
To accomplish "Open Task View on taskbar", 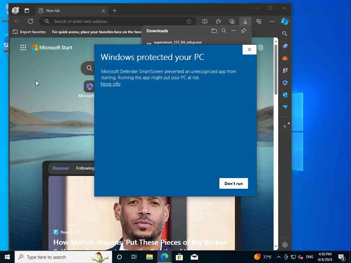I will tap(134, 257).
